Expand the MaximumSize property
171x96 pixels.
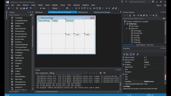[123, 57]
